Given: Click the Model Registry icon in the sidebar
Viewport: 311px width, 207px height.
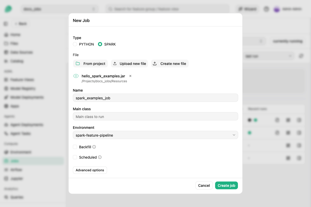Looking at the screenshot, I should (6, 88).
